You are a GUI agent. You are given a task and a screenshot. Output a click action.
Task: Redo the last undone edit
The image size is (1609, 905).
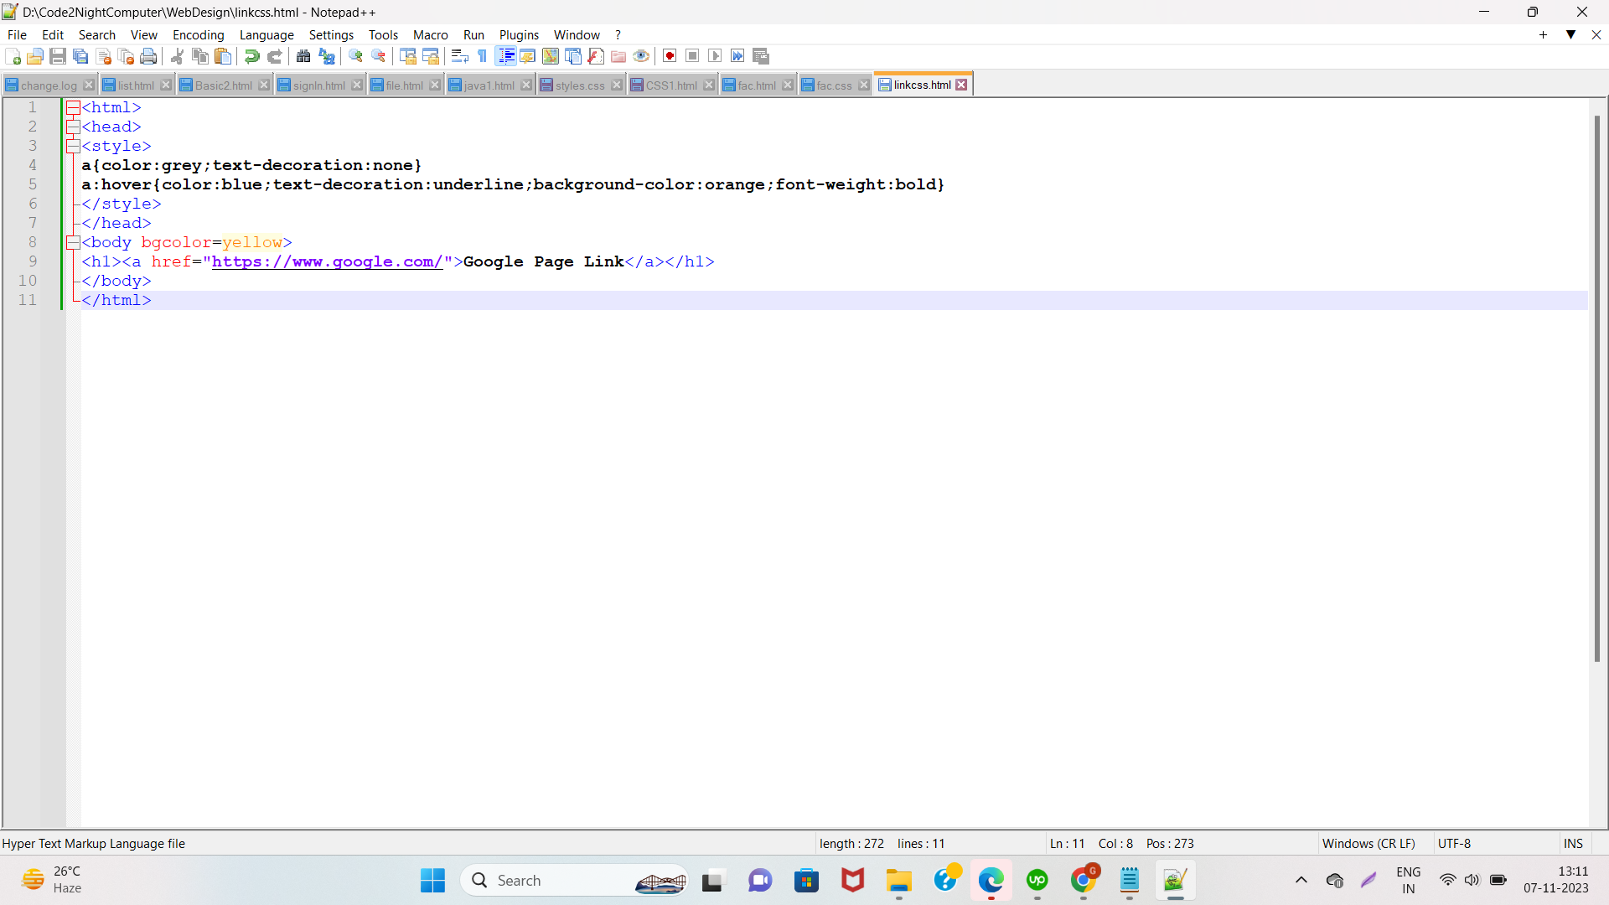click(274, 56)
